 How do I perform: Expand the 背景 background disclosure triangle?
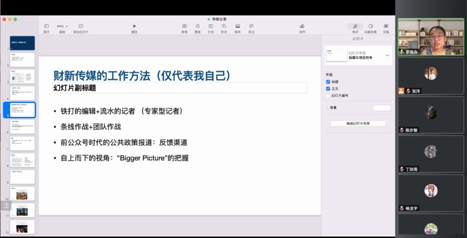tap(327, 108)
